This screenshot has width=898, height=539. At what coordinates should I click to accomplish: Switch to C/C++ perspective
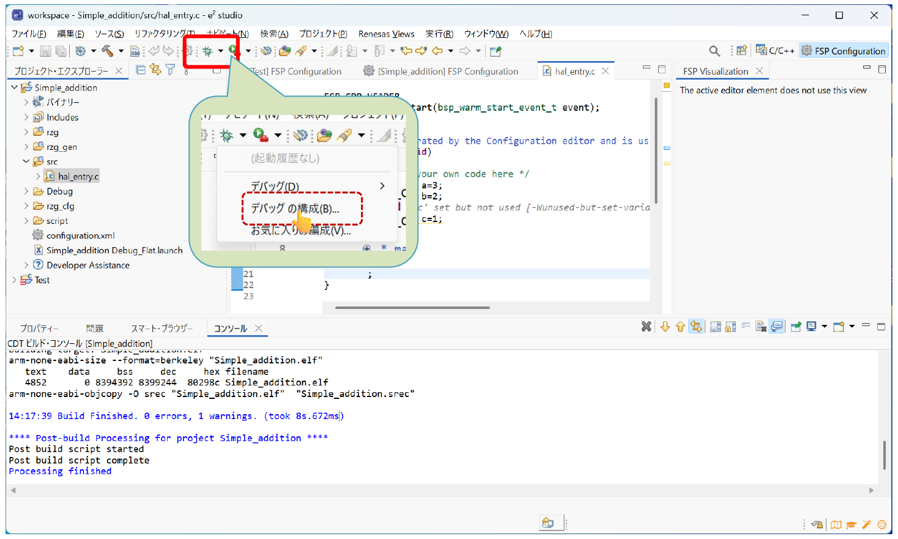775,50
